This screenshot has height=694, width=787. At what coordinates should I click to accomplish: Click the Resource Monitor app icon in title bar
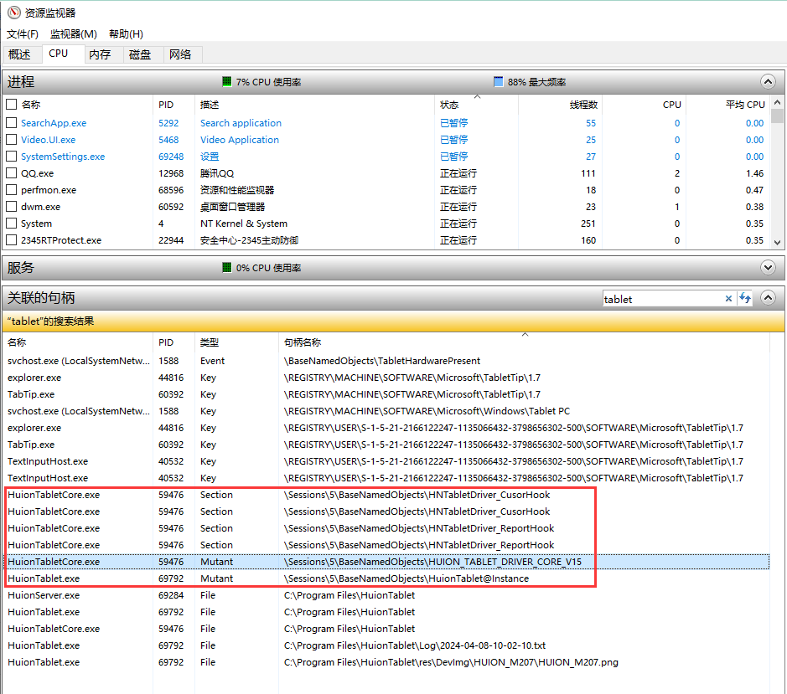point(14,13)
